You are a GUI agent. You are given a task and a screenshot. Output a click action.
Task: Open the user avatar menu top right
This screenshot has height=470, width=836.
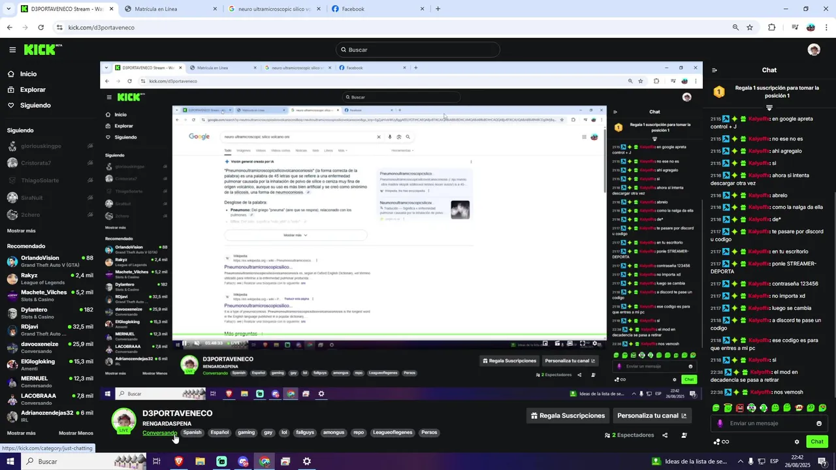[813, 50]
